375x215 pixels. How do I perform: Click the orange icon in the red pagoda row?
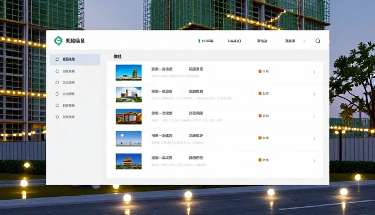coord(260,160)
